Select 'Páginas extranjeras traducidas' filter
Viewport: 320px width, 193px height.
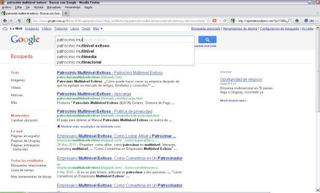25,147
